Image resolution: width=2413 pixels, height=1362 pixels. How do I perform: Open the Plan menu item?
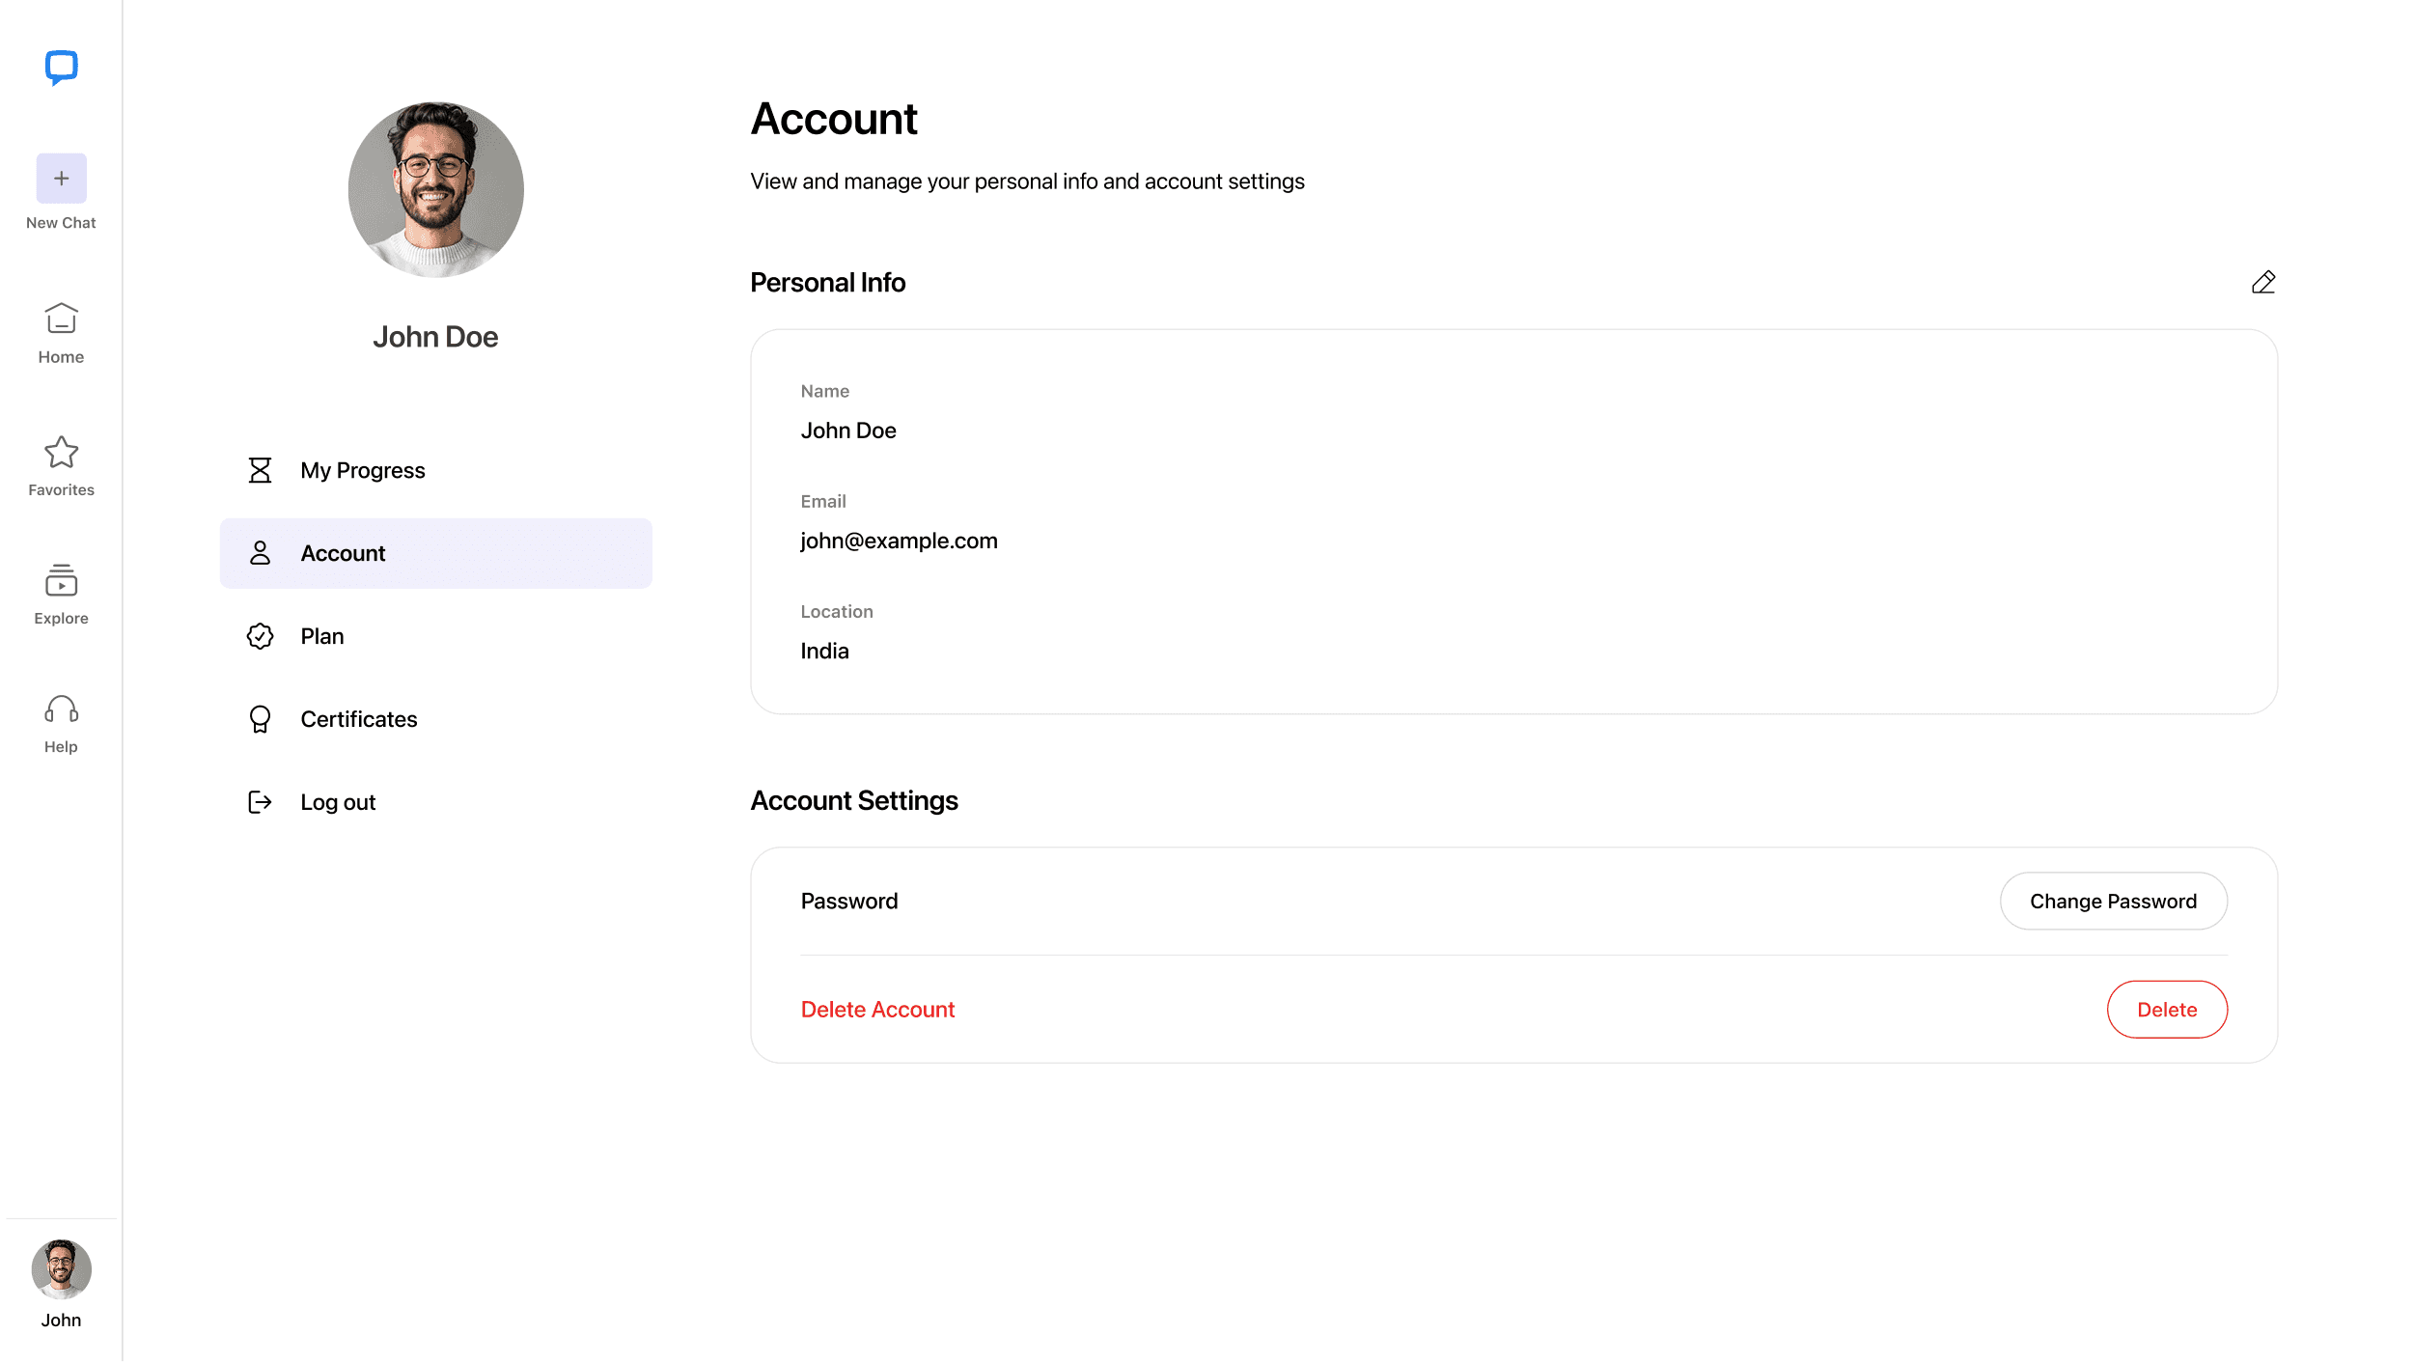click(x=321, y=636)
